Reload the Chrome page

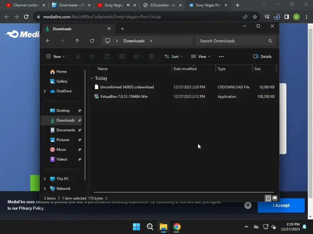[26, 17]
